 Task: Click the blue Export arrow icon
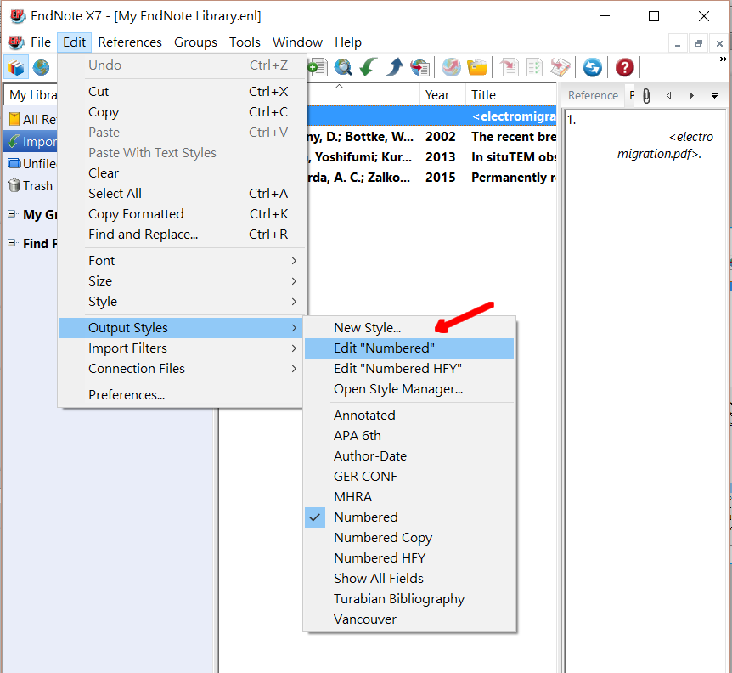click(x=395, y=68)
